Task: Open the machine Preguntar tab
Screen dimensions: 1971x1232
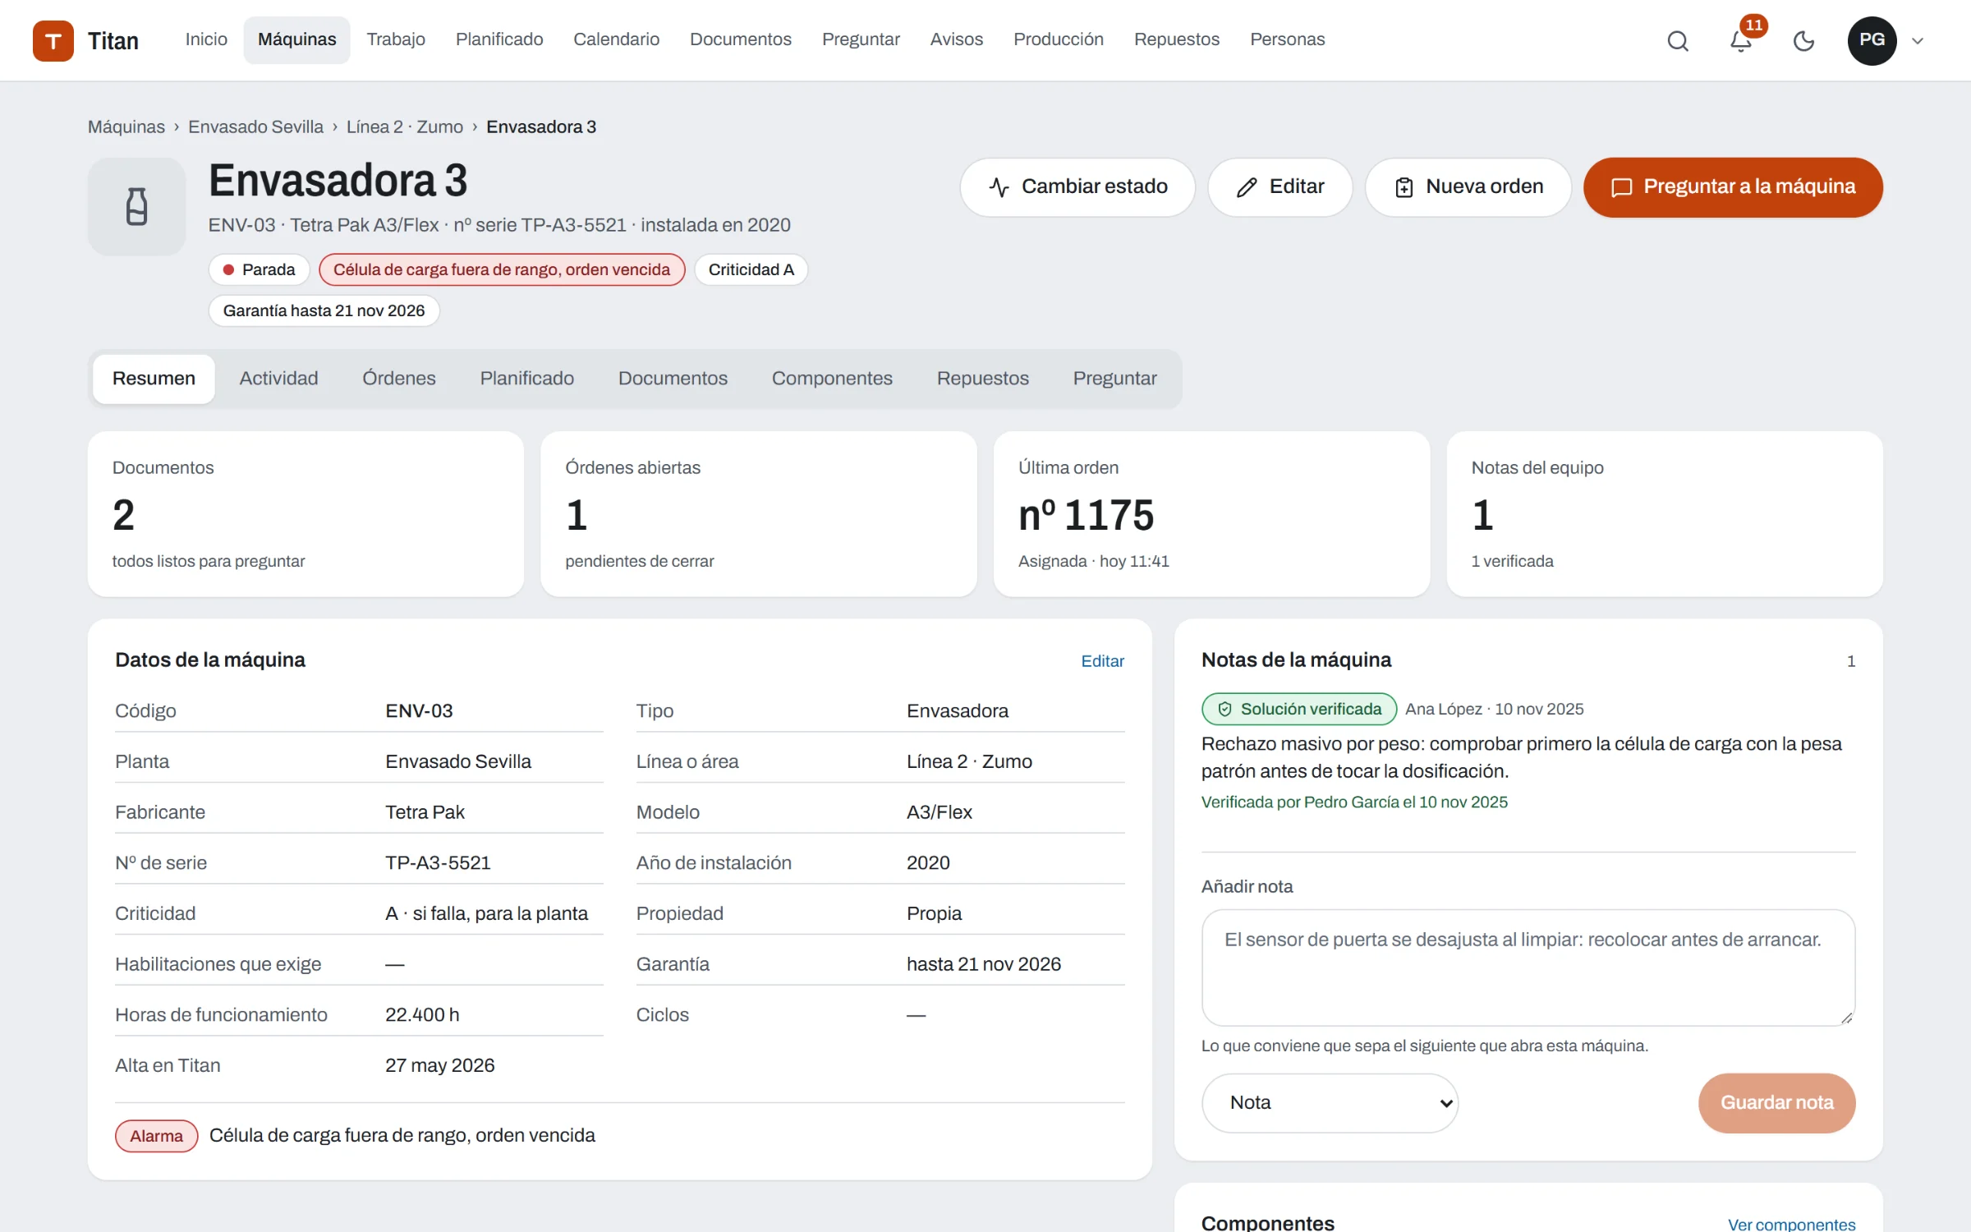Action: [1114, 379]
